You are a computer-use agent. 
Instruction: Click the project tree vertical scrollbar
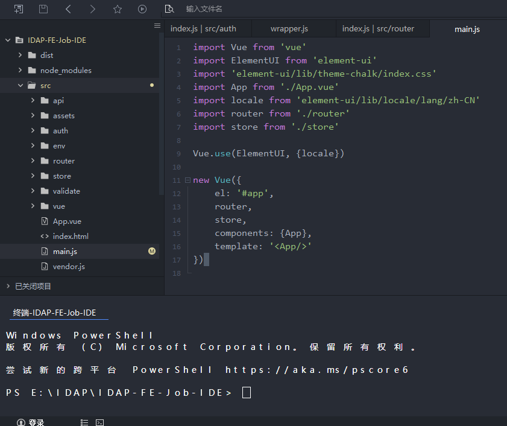162,113
